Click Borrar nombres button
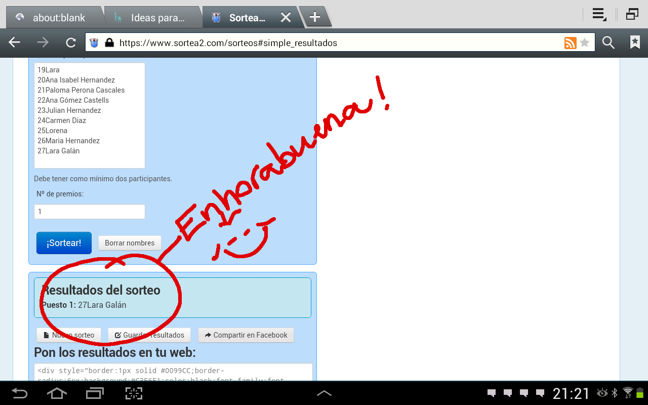This screenshot has width=648, height=405. pos(130,243)
